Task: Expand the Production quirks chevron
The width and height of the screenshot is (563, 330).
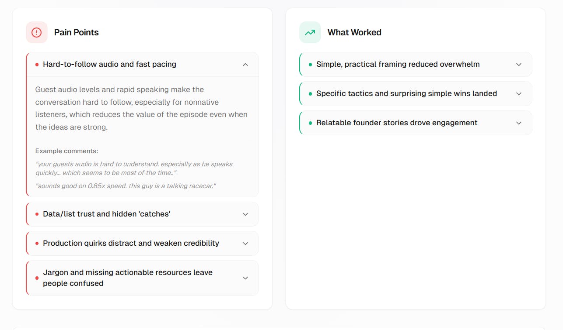Action: [x=245, y=244]
